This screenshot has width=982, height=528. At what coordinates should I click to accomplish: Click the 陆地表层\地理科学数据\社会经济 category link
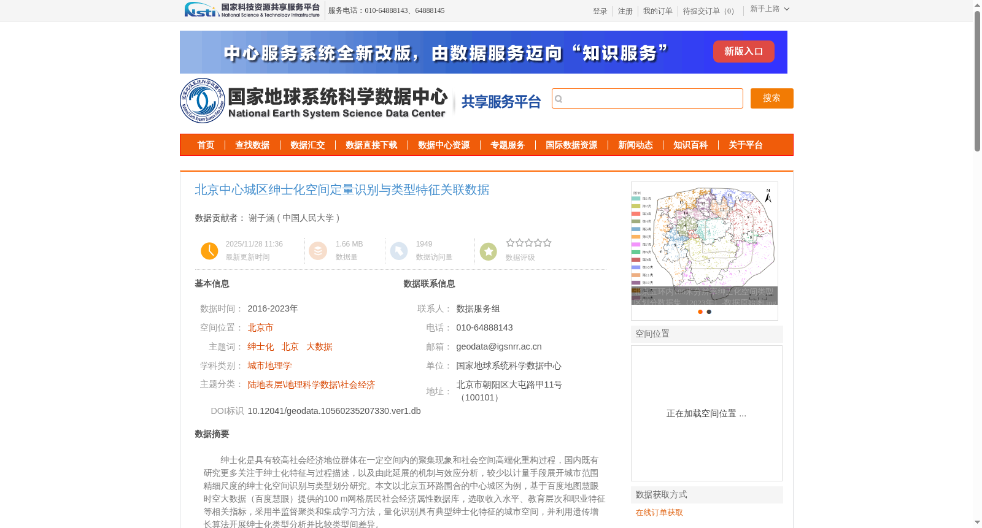point(311,385)
